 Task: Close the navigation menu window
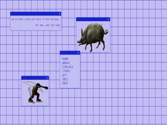[x=78, y=53]
